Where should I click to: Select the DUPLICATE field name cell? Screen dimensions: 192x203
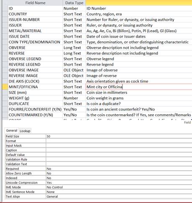(35, 104)
